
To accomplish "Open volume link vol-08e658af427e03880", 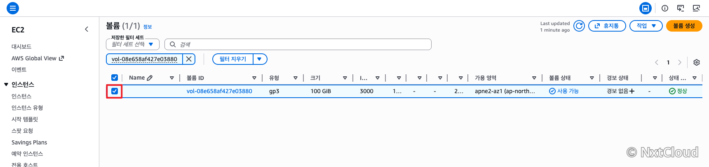I will [x=219, y=91].
